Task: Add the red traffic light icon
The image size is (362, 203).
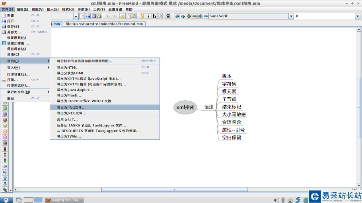Action: (5, 149)
